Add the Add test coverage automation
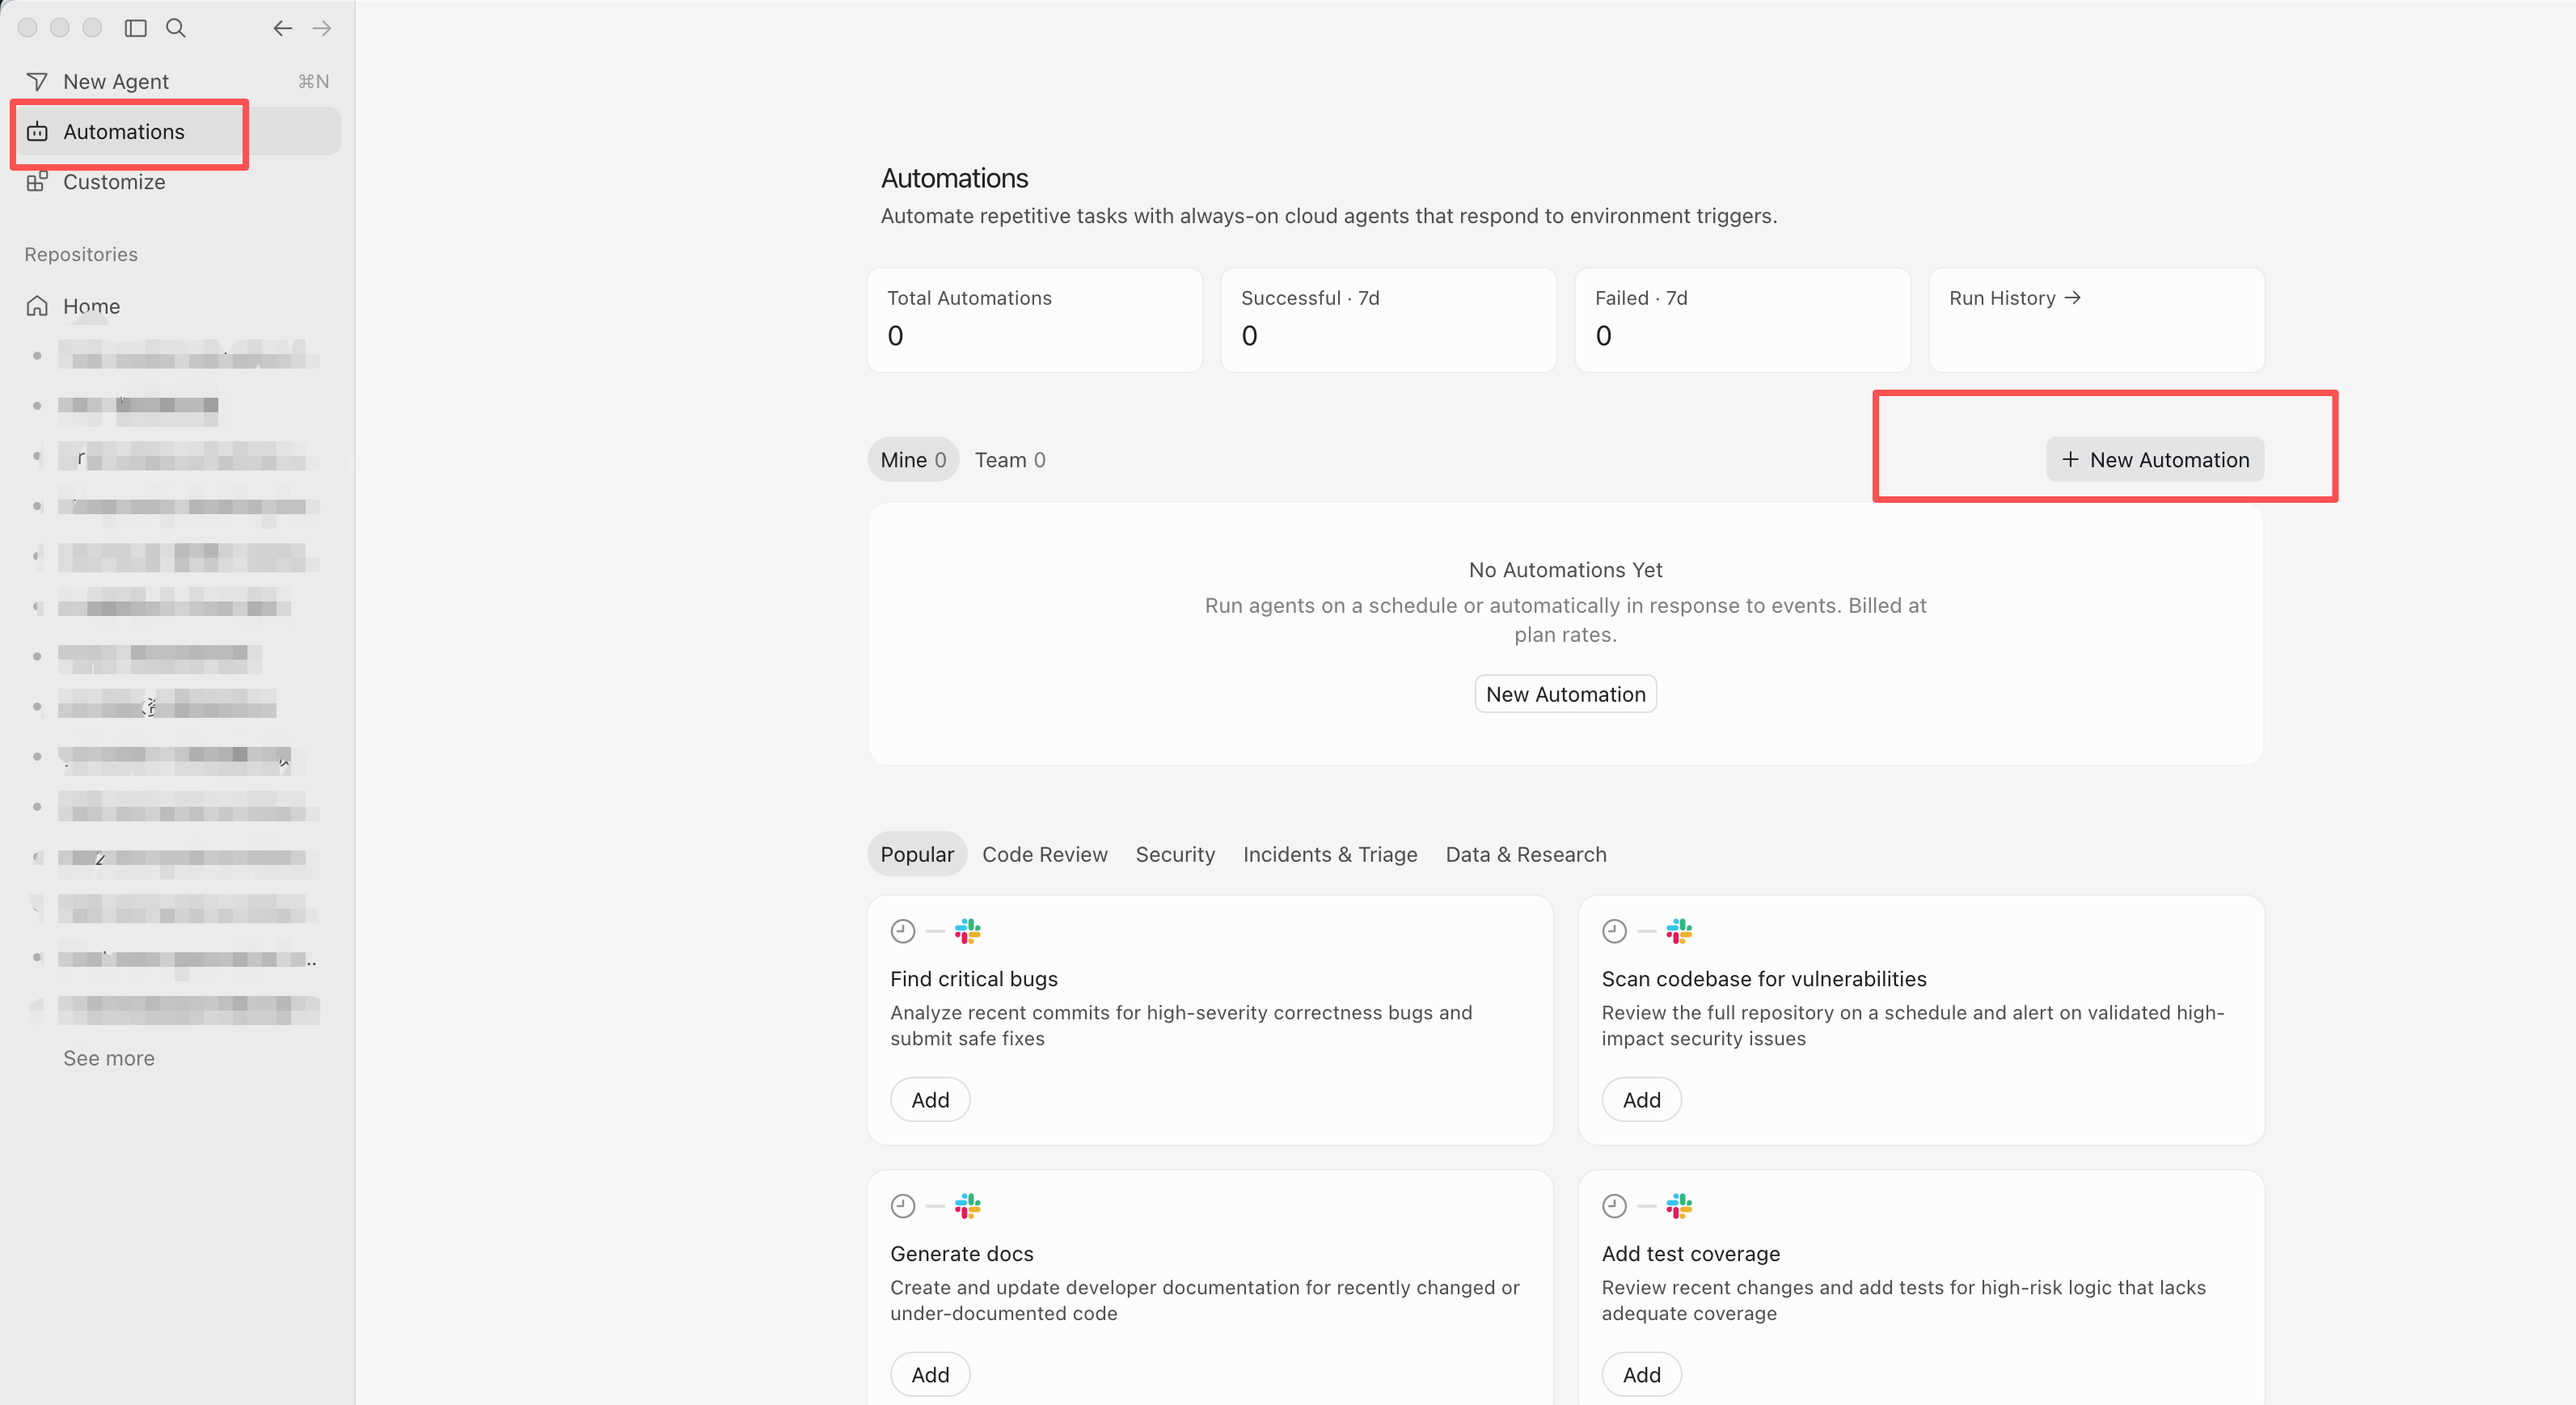The width and height of the screenshot is (2576, 1405). pyautogui.click(x=1641, y=1374)
